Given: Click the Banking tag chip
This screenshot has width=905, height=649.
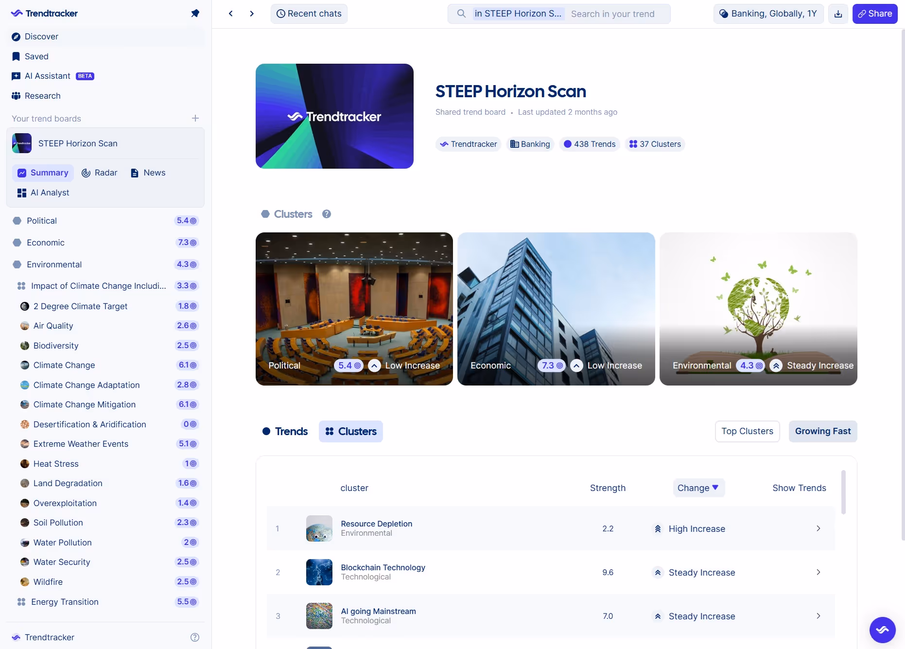Looking at the screenshot, I should point(530,144).
